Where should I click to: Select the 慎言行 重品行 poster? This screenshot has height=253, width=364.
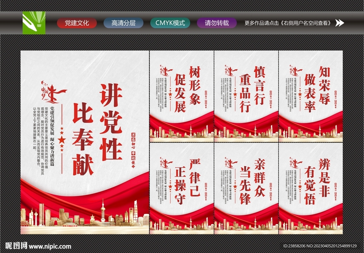click(246, 96)
